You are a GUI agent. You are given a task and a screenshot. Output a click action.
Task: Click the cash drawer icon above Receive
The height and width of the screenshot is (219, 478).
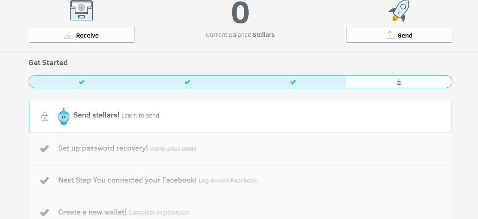point(81,10)
